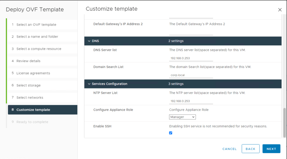Return to step 5 License agreements
The width and height of the screenshot is (287, 159).
click(x=33, y=73)
